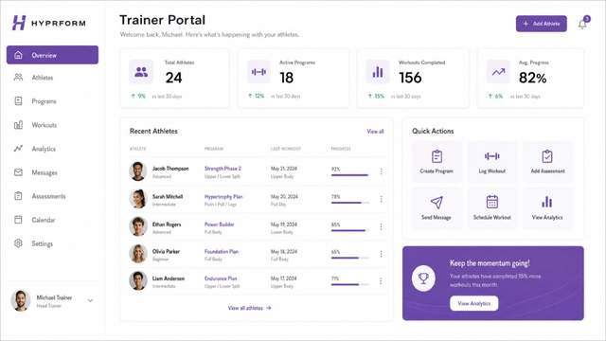Click the Schedule Workout calendar icon
The width and height of the screenshot is (606, 341).
pyautogui.click(x=492, y=202)
